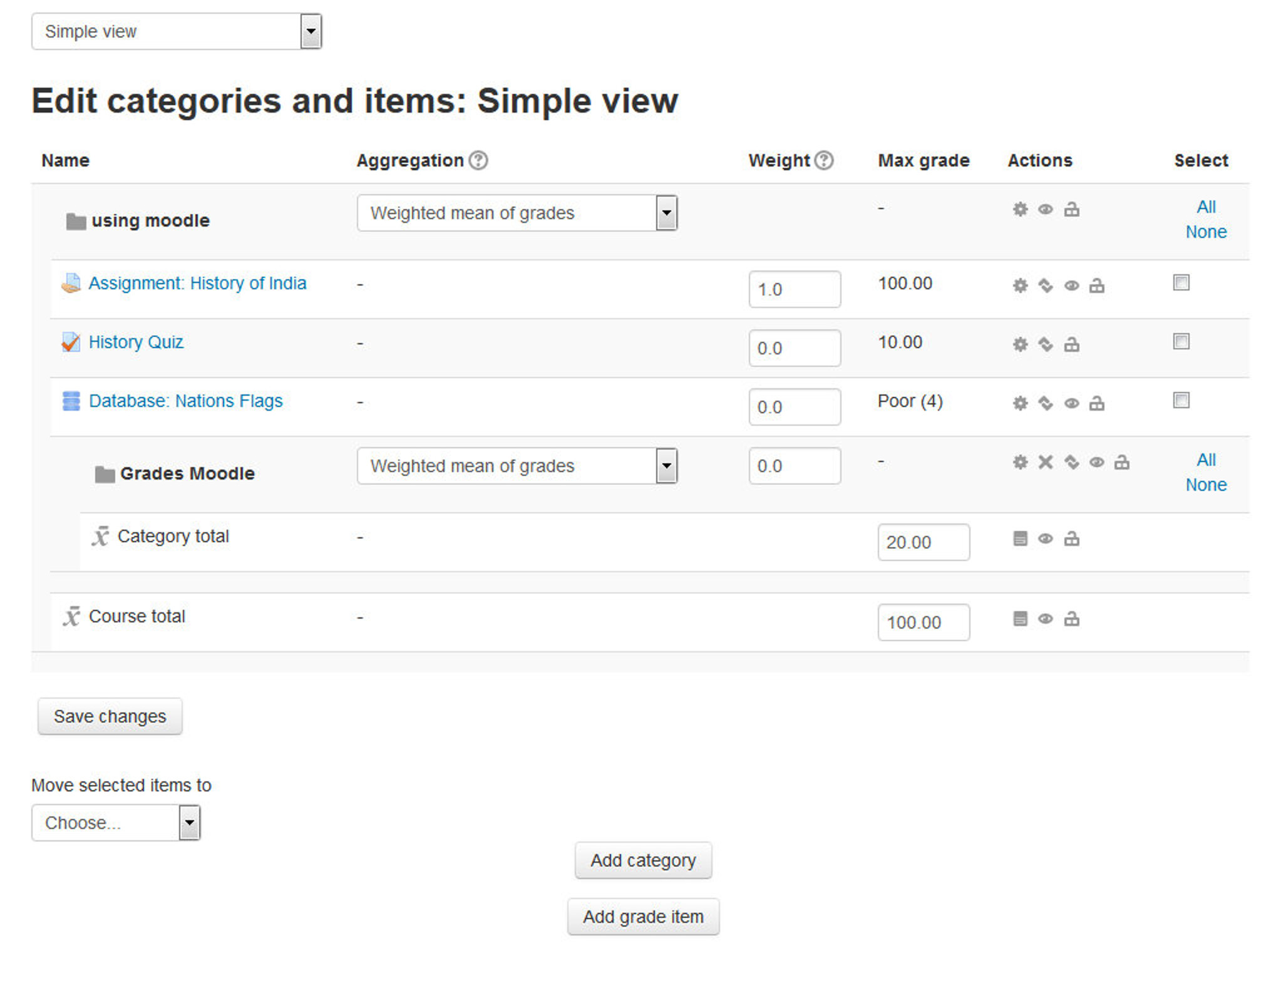Edit calculation for the Course total

pos(1021,619)
